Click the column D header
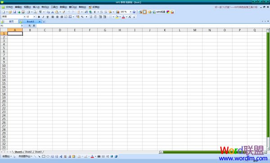The image size is (270, 163). [60, 30]
